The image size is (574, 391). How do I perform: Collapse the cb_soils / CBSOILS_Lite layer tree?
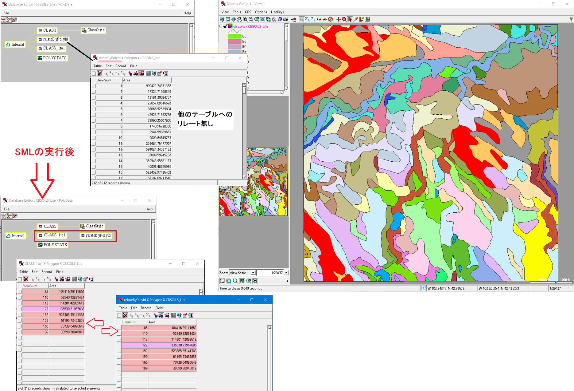coord(221,26)
